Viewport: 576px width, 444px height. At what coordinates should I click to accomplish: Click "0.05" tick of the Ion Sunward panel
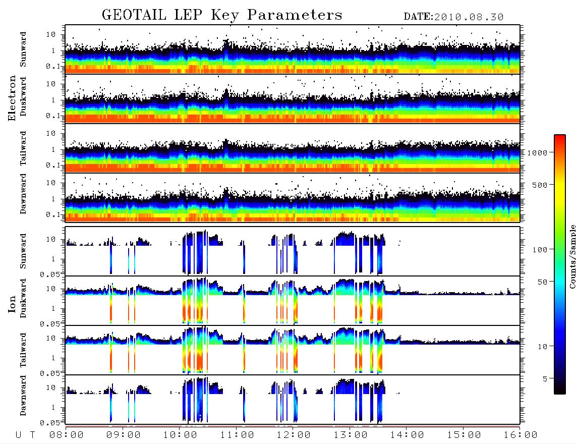(50, 274)
